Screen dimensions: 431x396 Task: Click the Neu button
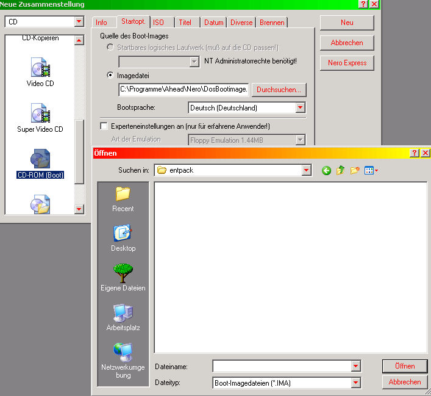click(x=347, y=23)
